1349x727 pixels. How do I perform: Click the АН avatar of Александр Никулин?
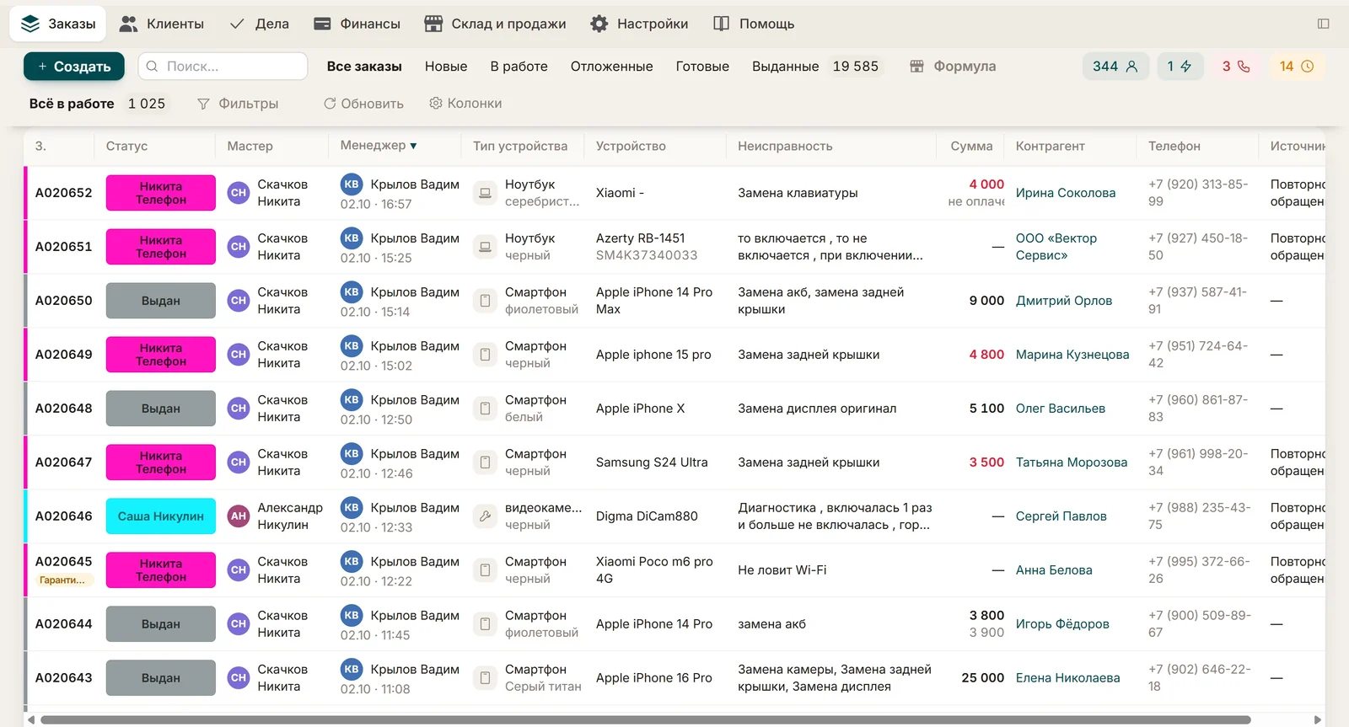(x=239, y=516)
